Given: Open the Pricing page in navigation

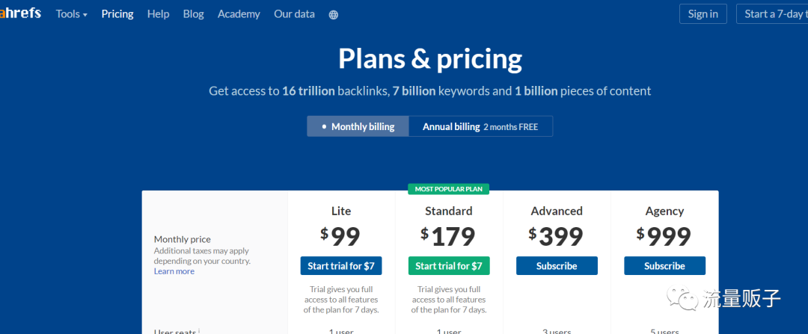Looking at the screenshot, I should click(x=117, y=14).
